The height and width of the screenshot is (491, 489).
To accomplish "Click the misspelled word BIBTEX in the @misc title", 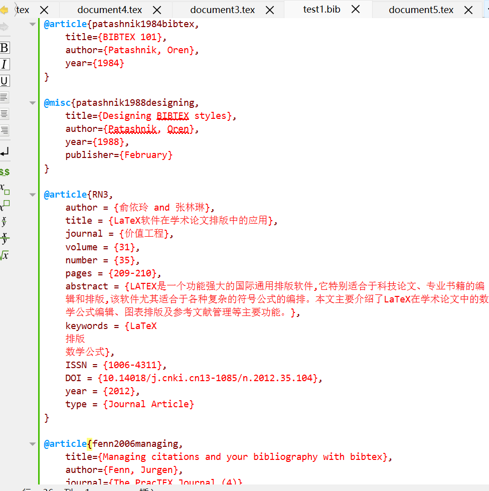I will [x=173, y=116].
